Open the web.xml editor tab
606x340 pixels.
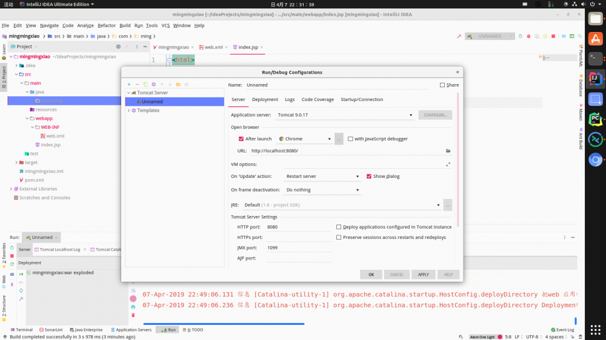pos(213,47)
